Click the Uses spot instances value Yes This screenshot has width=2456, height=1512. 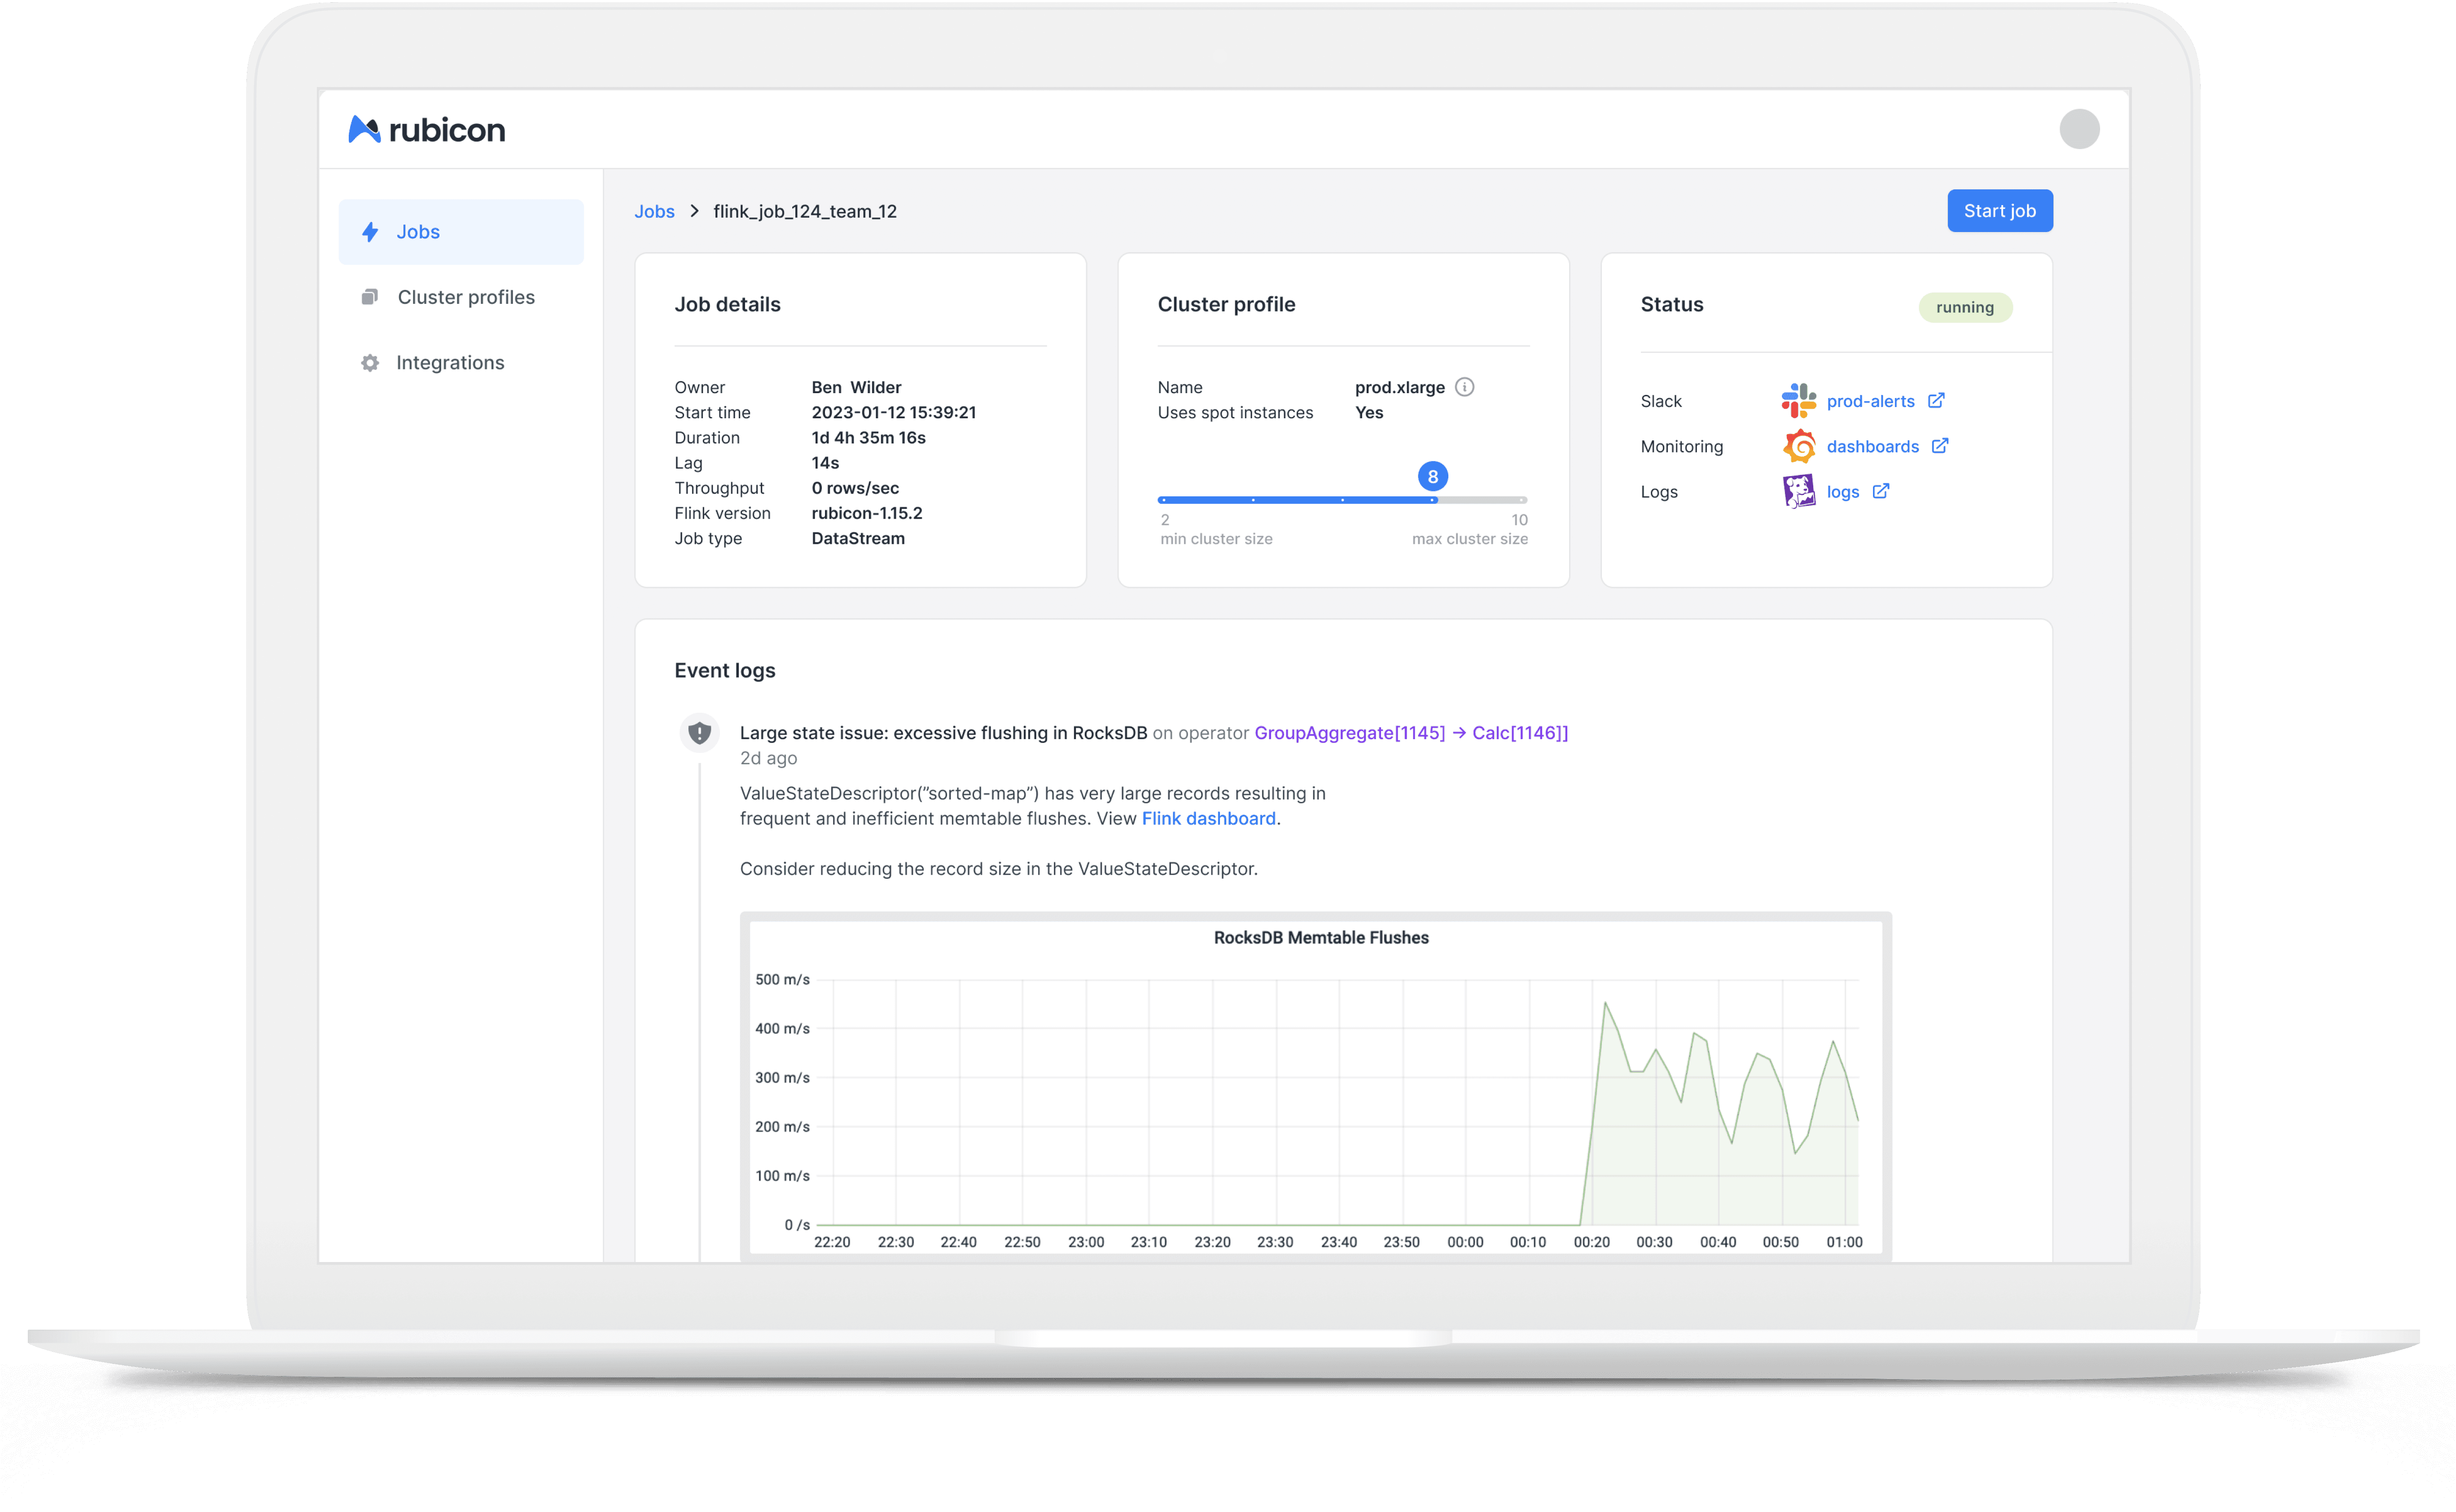click(x=1369, y=412)
